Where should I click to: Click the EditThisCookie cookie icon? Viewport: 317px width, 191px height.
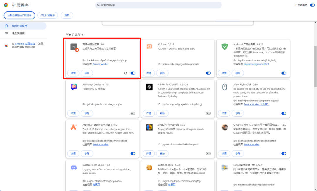tap(149, 167)
